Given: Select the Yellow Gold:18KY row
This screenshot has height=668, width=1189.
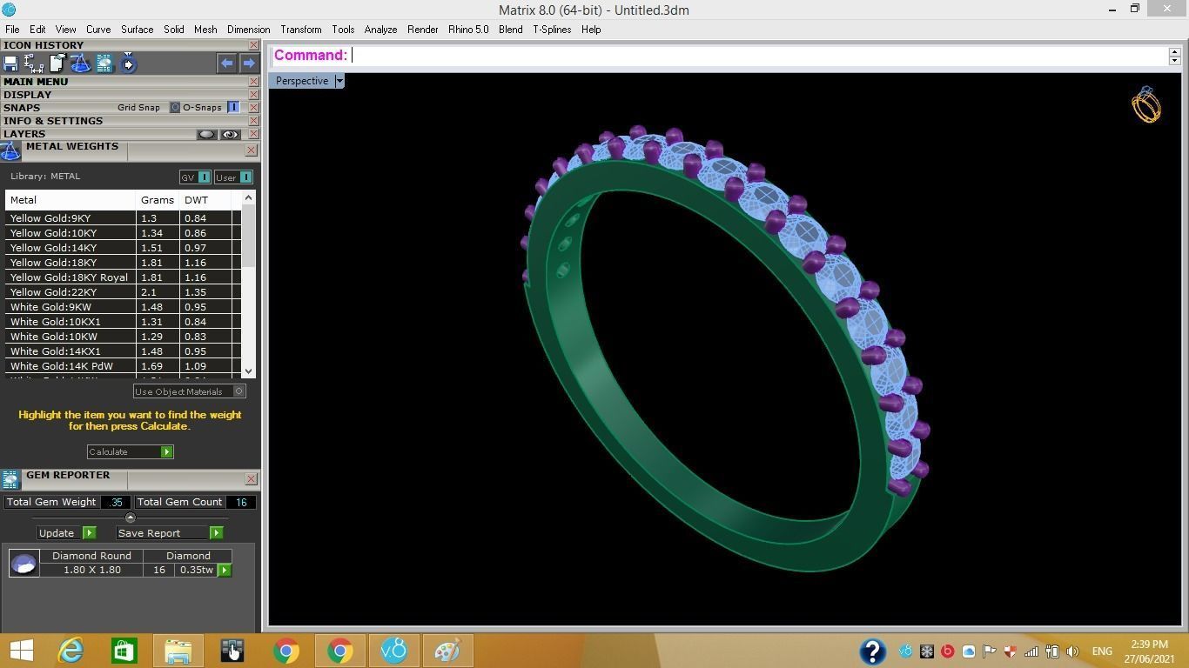Looking at the screenshot, I should pos(123,263).
